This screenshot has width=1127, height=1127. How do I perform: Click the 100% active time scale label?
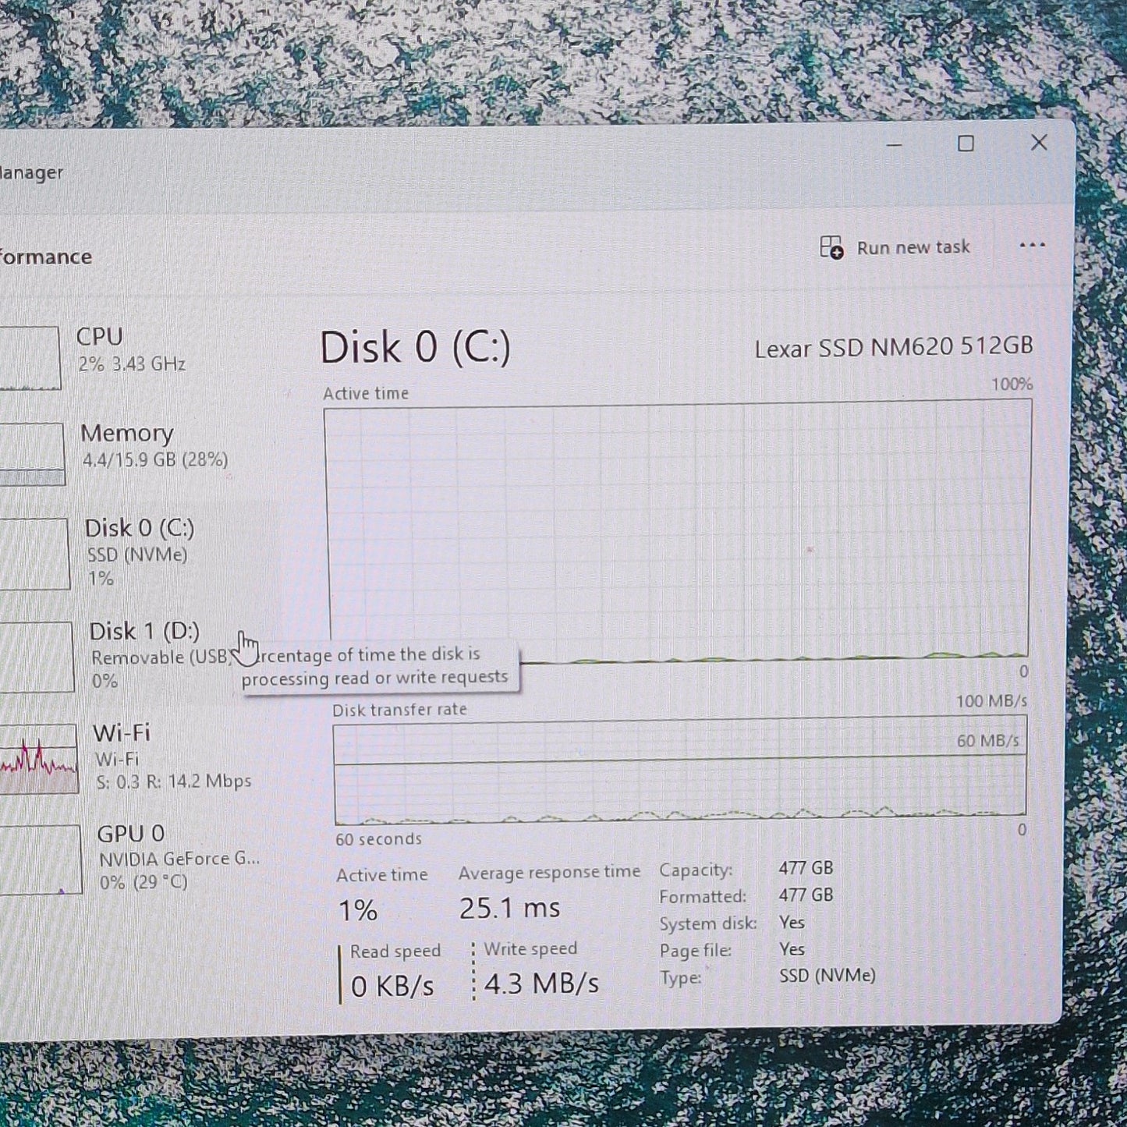(1012, 384)
